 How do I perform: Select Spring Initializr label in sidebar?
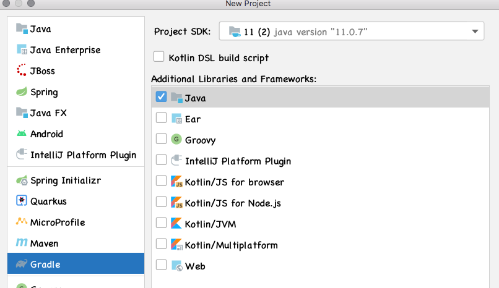[x=66, y=180]
